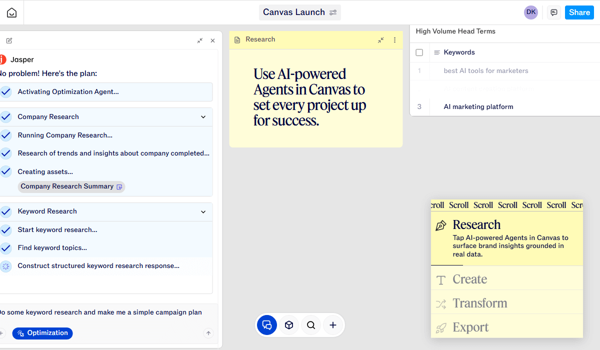Click the checkmark beside Running Company Research
This screenshot has height=350, width=600.
point(5,135)
